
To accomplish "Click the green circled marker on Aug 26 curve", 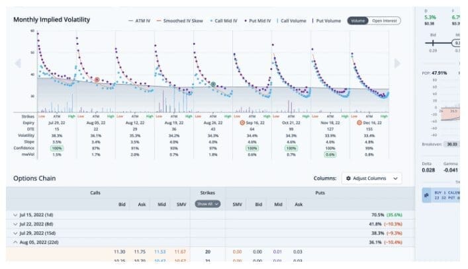I will 213,84.
